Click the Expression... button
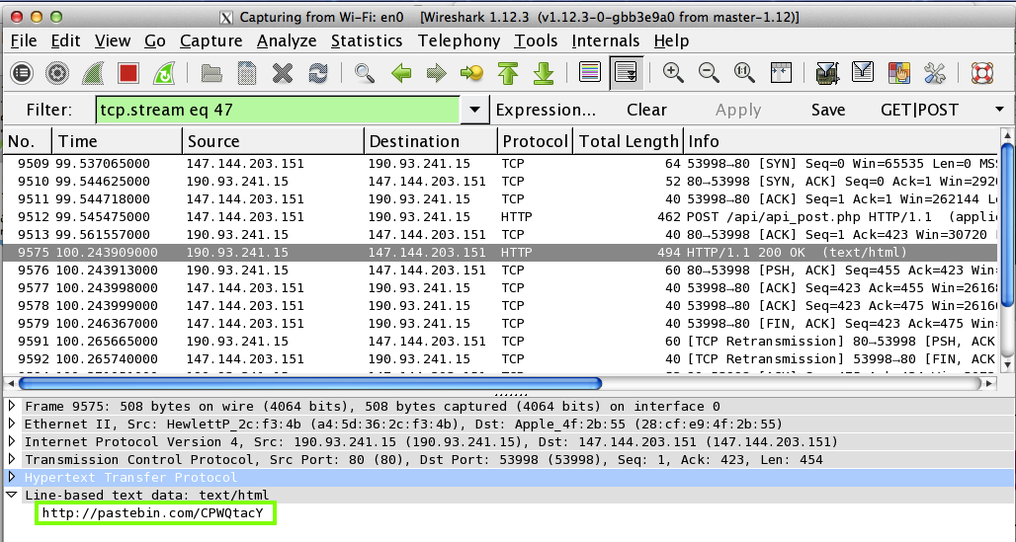This screenshot has height=542, width=1016. (x=546, y=111)
